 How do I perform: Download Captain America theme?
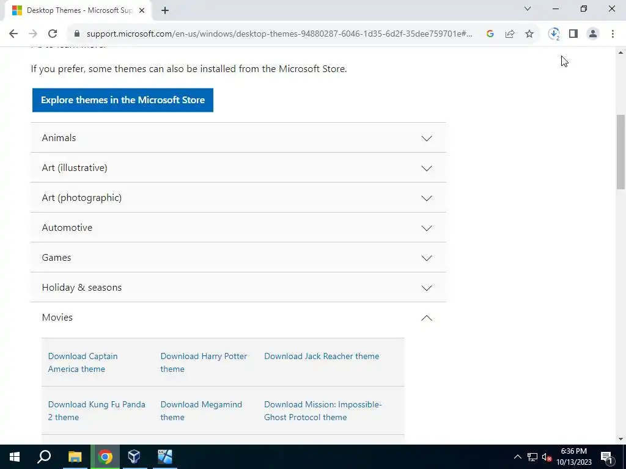pyautogui.click(x=83, y=363)
